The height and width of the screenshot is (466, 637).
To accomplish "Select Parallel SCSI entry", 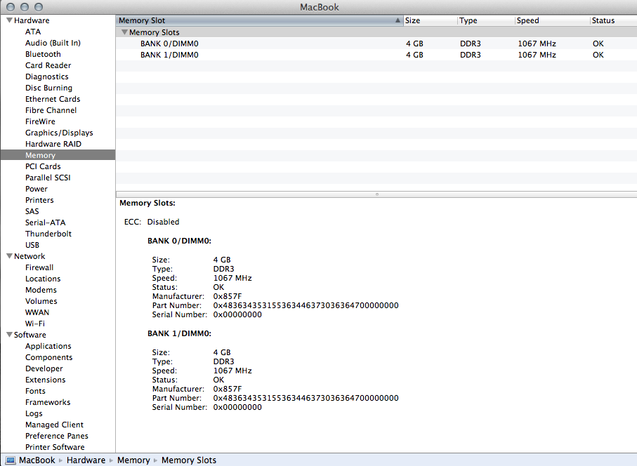I will tap(48, 178).
